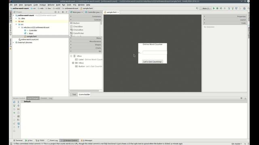Image resolution: width=259 pixels, height=145 pixels.
Task: Open the Messages tool window
Action: [x=87, y=141]
